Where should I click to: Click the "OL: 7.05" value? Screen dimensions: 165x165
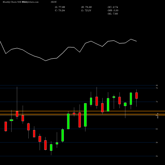pos(113,14)
